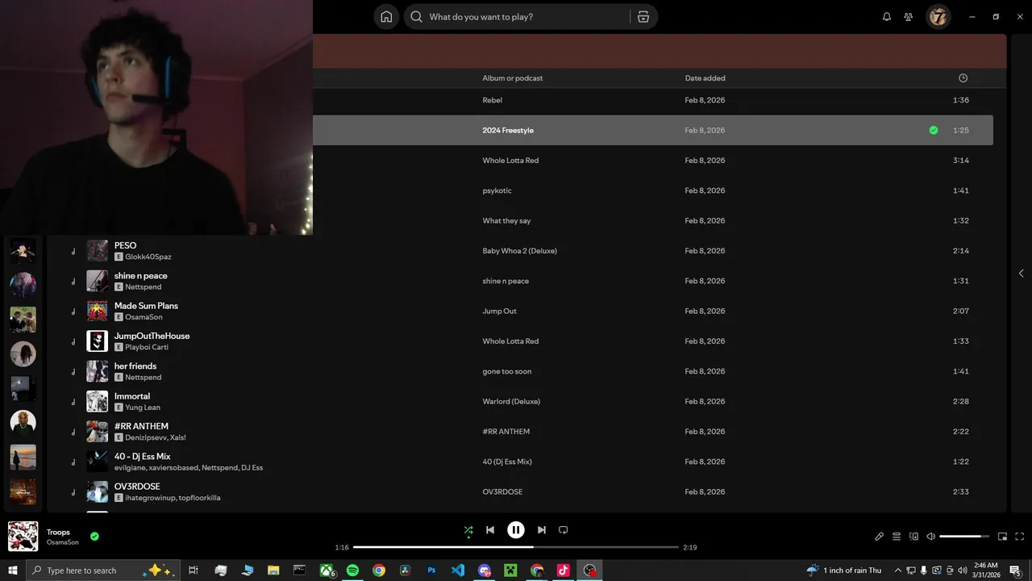Sort by the duration clock column header

click(963, 78)
